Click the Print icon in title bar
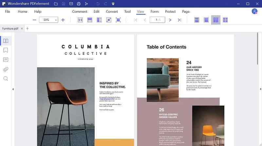This screenshot has height=146, width=262. click(x=79, y=4)
